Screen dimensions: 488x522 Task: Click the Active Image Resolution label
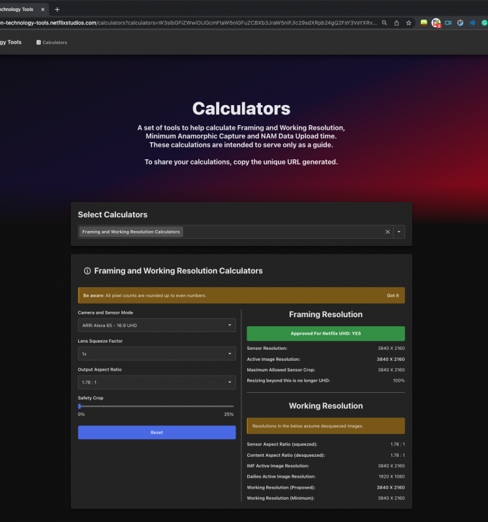coord(273,360)
